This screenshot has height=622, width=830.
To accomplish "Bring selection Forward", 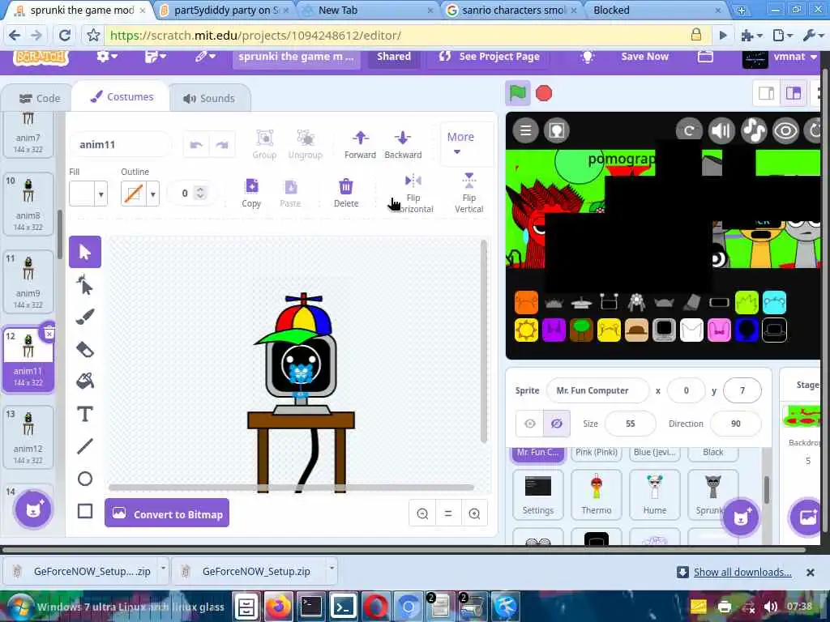I will click(x=360, y=144).
